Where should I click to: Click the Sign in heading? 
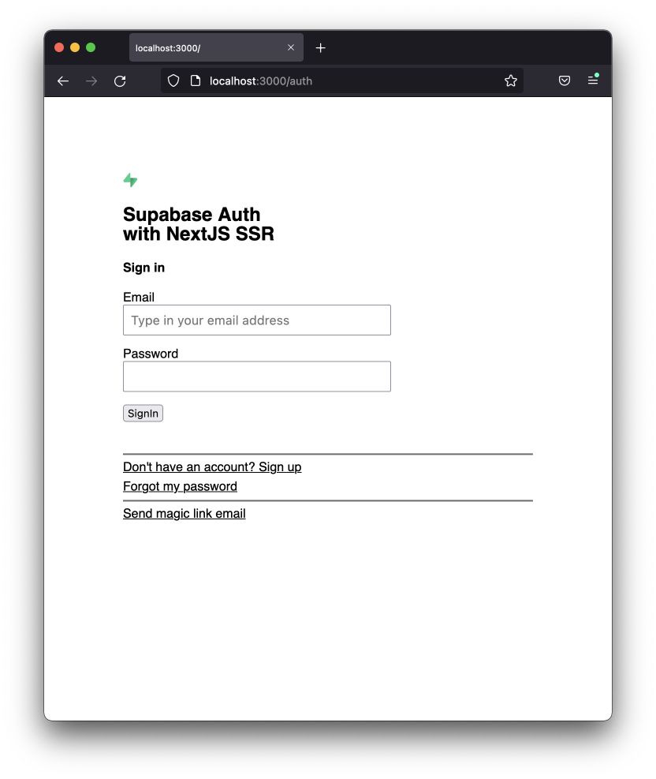143,268
